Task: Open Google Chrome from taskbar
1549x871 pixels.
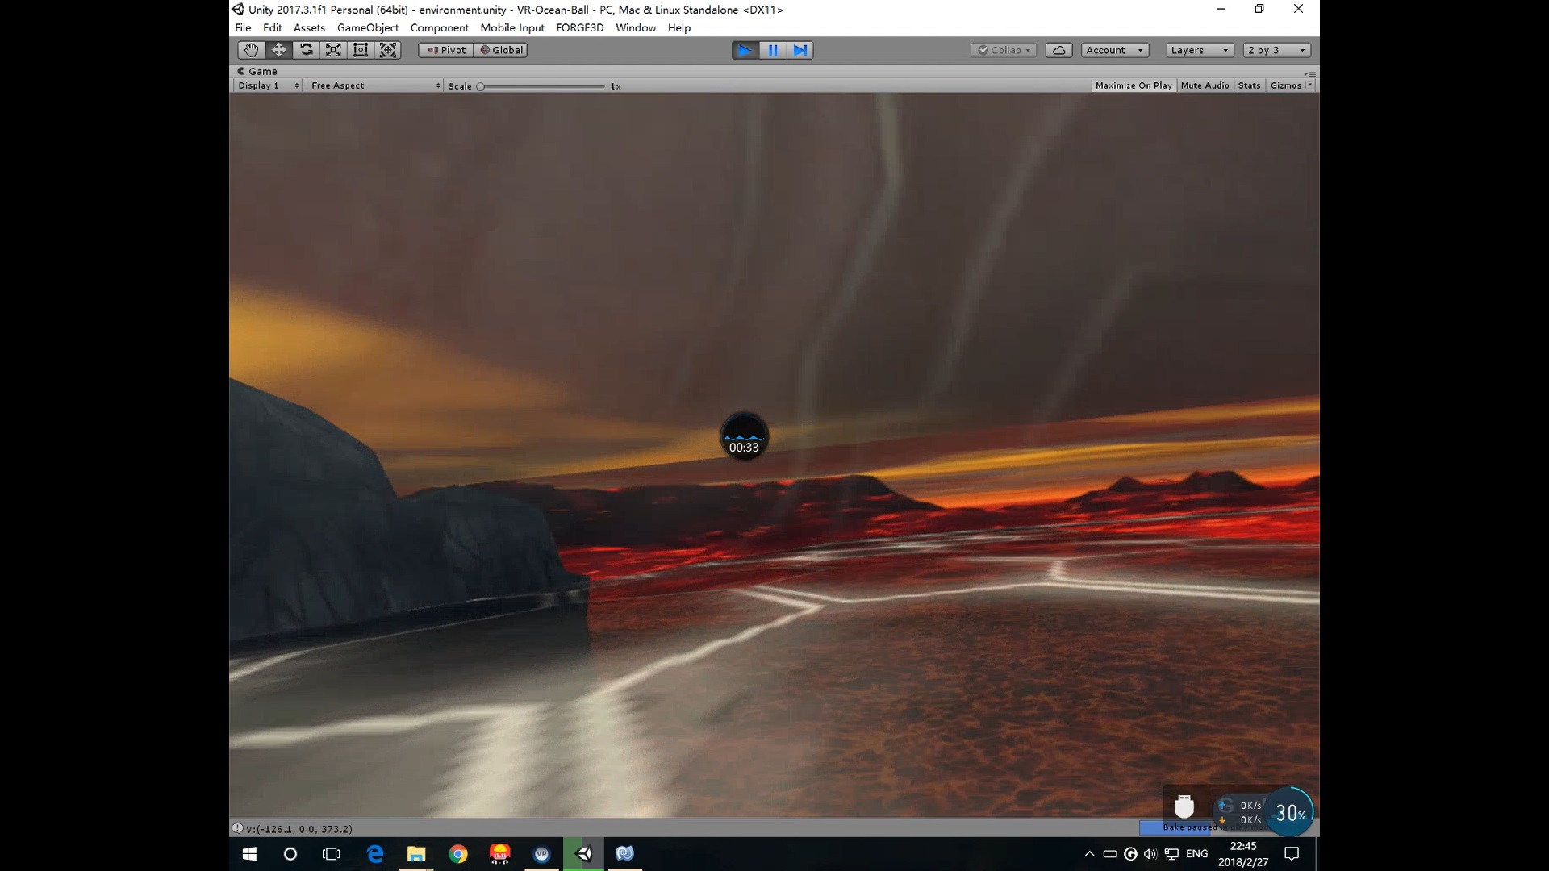Action: [x=458, y=853]
